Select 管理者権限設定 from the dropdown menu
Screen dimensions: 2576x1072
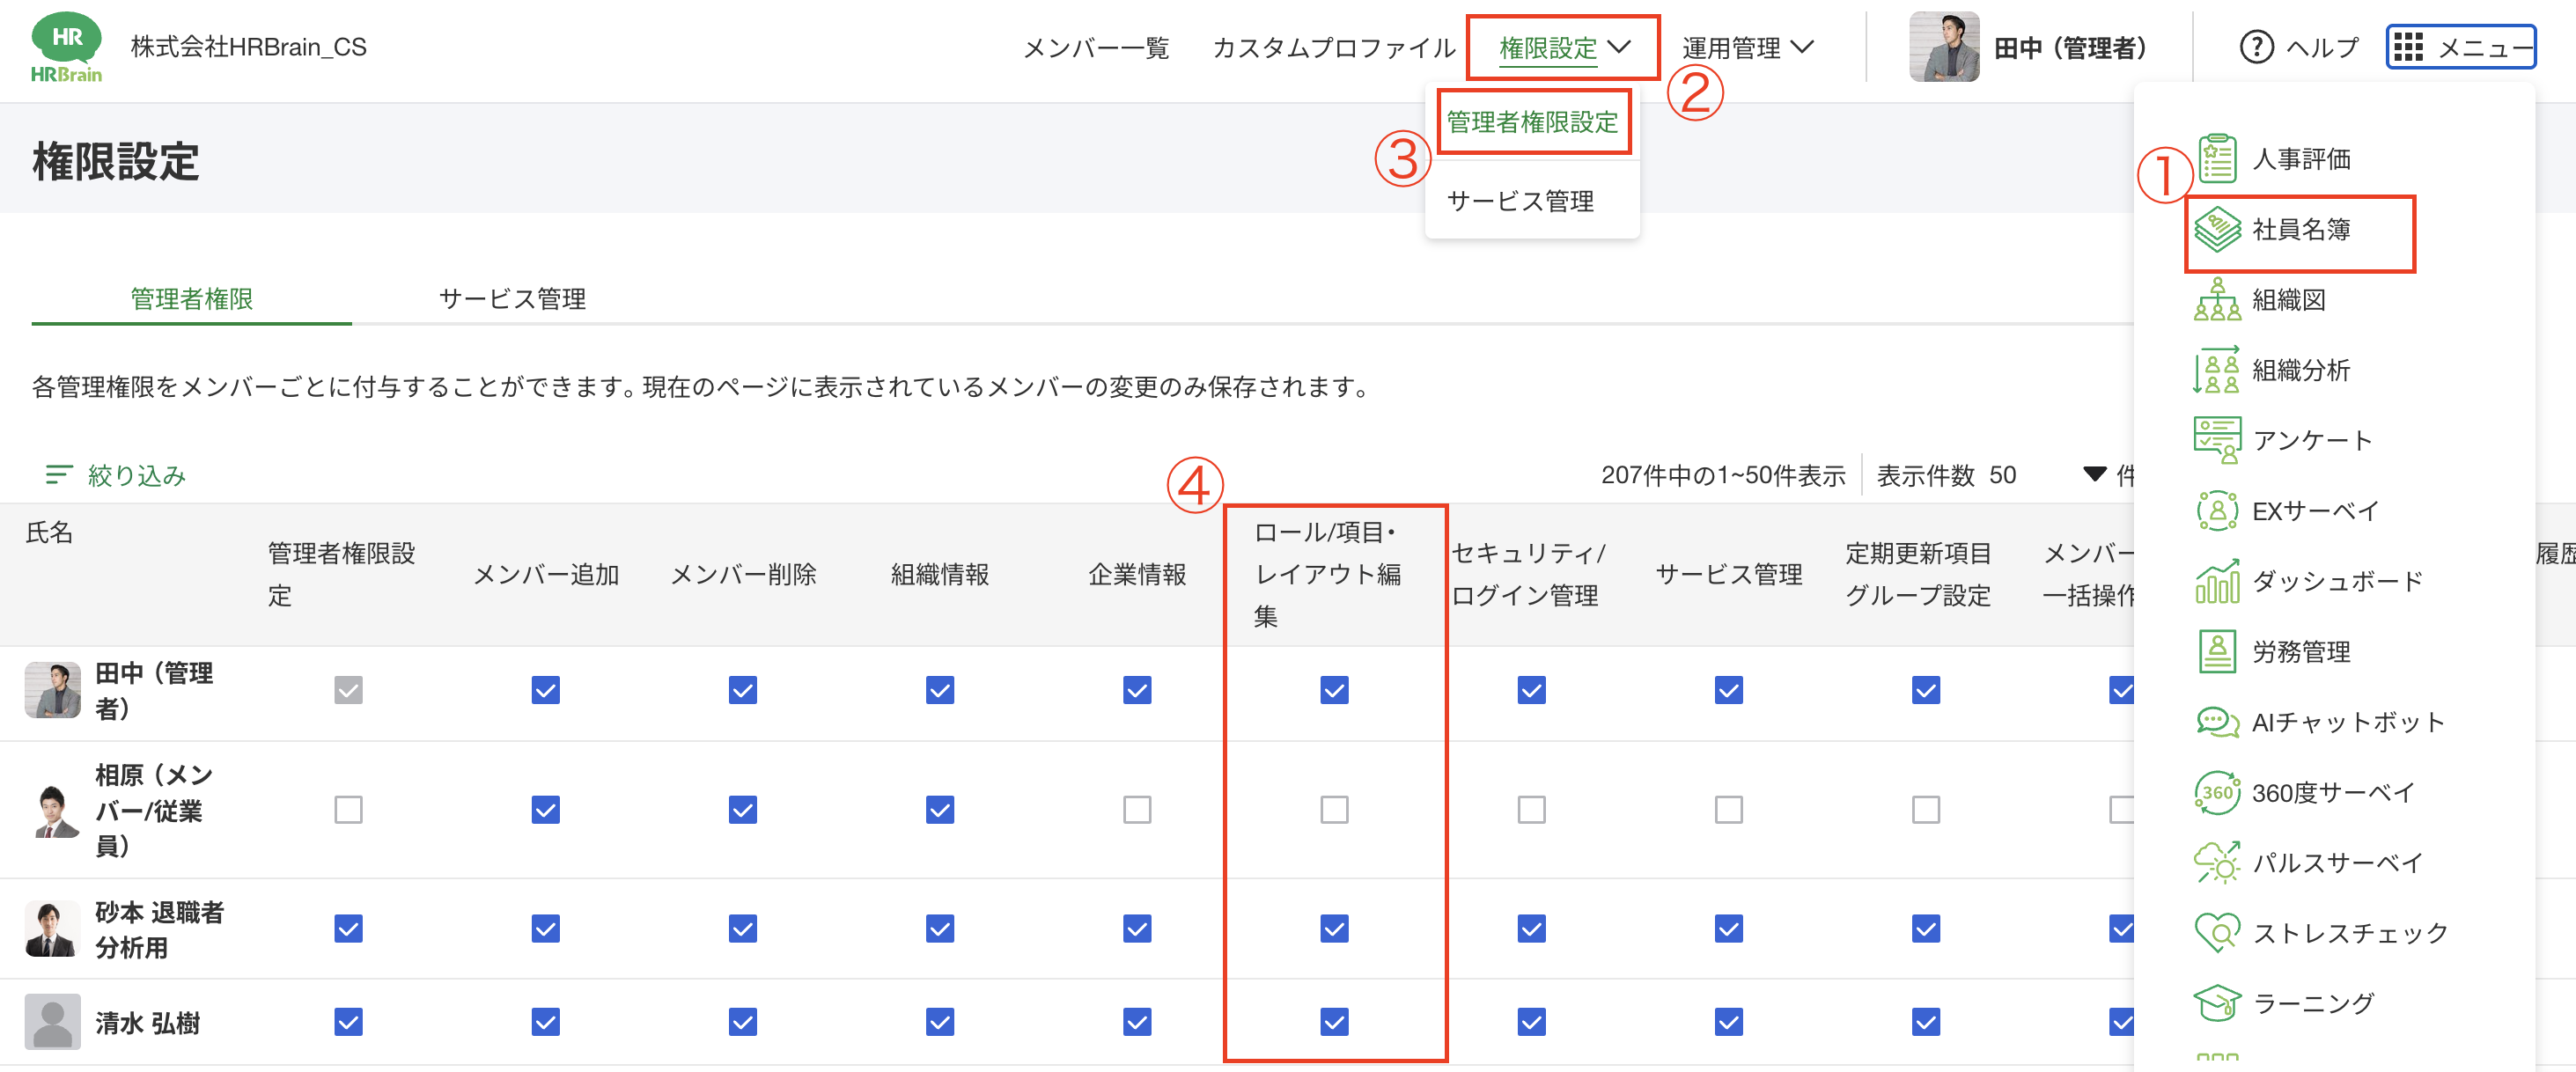pyautogui.click(x=1533, y=121)
